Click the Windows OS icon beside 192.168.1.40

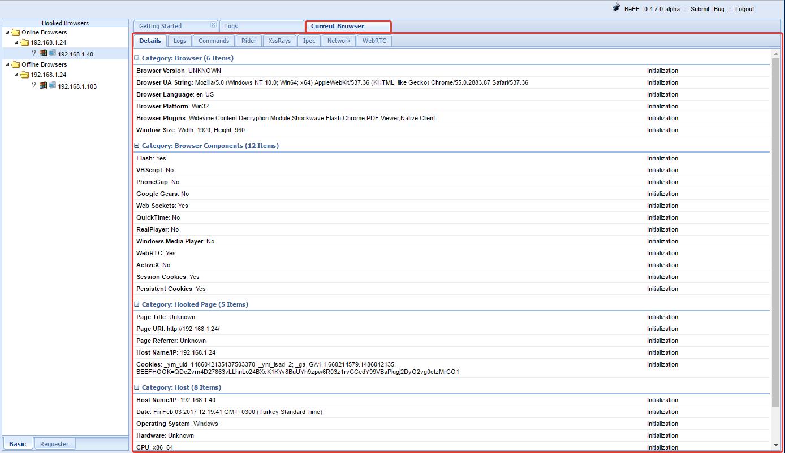pyautogui.click(x=43, y=53)
